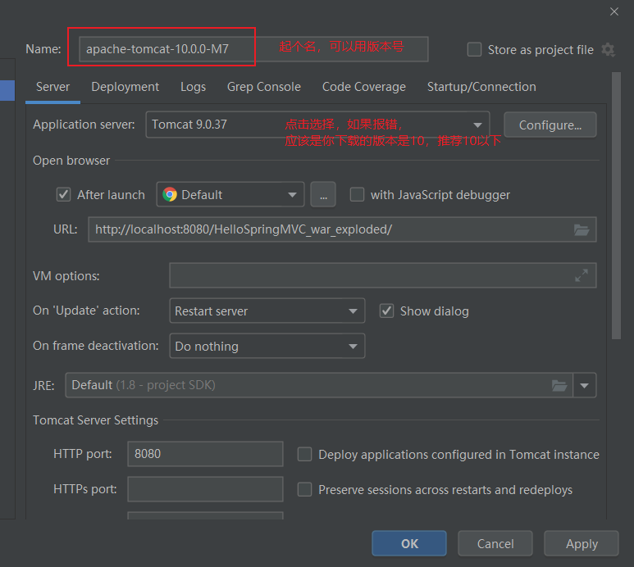Toggle Store as project file checkbox
The width and height of the screenshot is (634, 567).
tap(474, 50)
